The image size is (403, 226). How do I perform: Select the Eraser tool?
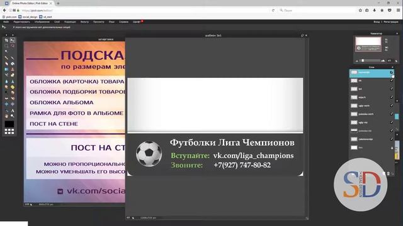click(6, 63)
